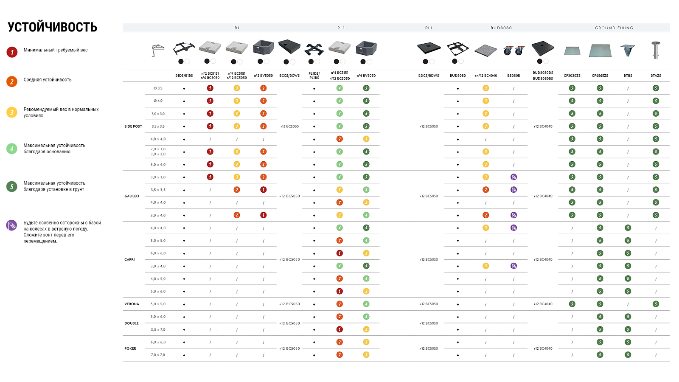The image size is (679, 382).
Task: Click the BUD8080 group header
Action: coord(501,28)
